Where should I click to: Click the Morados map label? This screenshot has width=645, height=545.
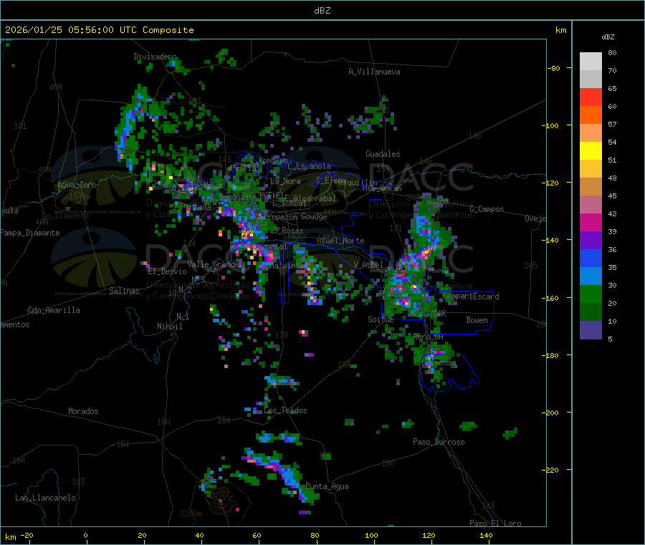[83, 411]
